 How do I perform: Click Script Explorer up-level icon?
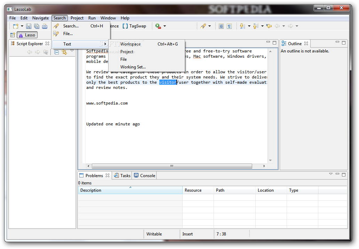[46, 52]
